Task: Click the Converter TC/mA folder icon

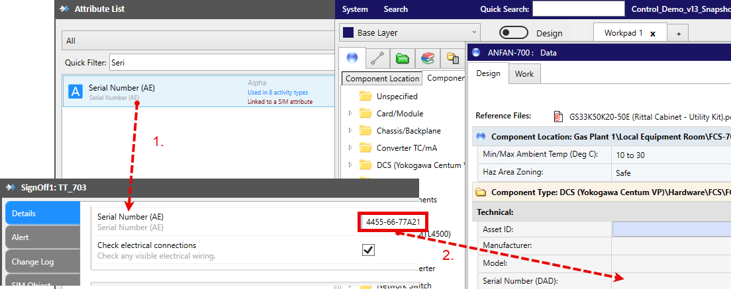Action: 365,148
